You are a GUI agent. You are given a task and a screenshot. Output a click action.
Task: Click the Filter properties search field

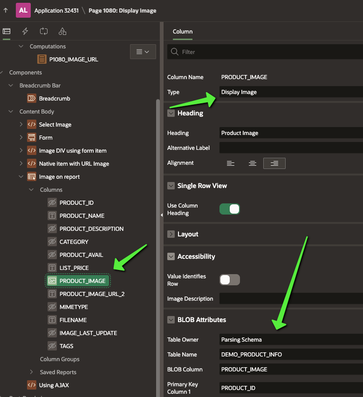point(270,52)
